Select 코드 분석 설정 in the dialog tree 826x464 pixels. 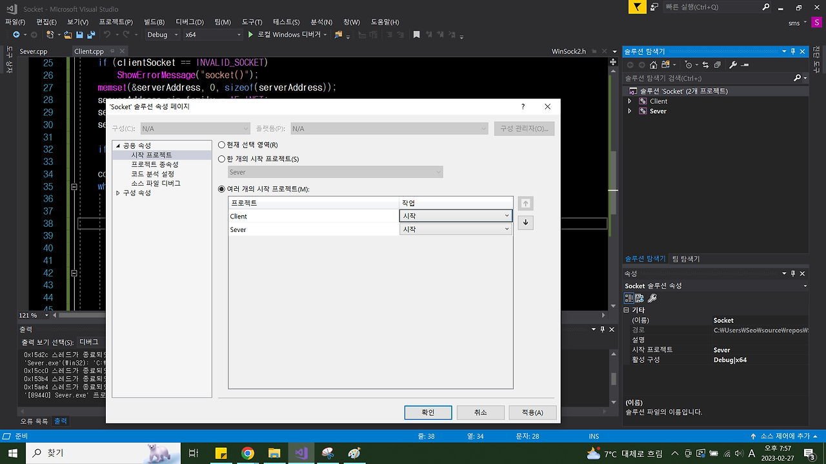(152, 174)
